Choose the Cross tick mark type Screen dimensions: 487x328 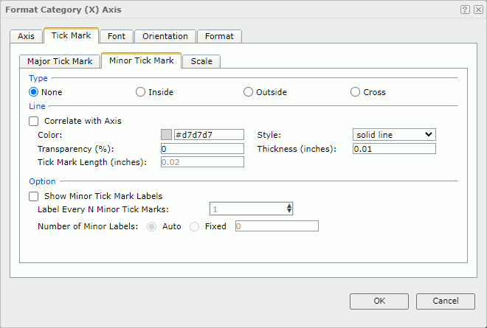tap(356, 92)
